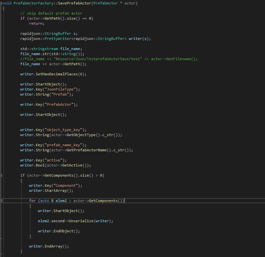Collapse the for loop outline box
265x257 pixels.
pos(1,201)
